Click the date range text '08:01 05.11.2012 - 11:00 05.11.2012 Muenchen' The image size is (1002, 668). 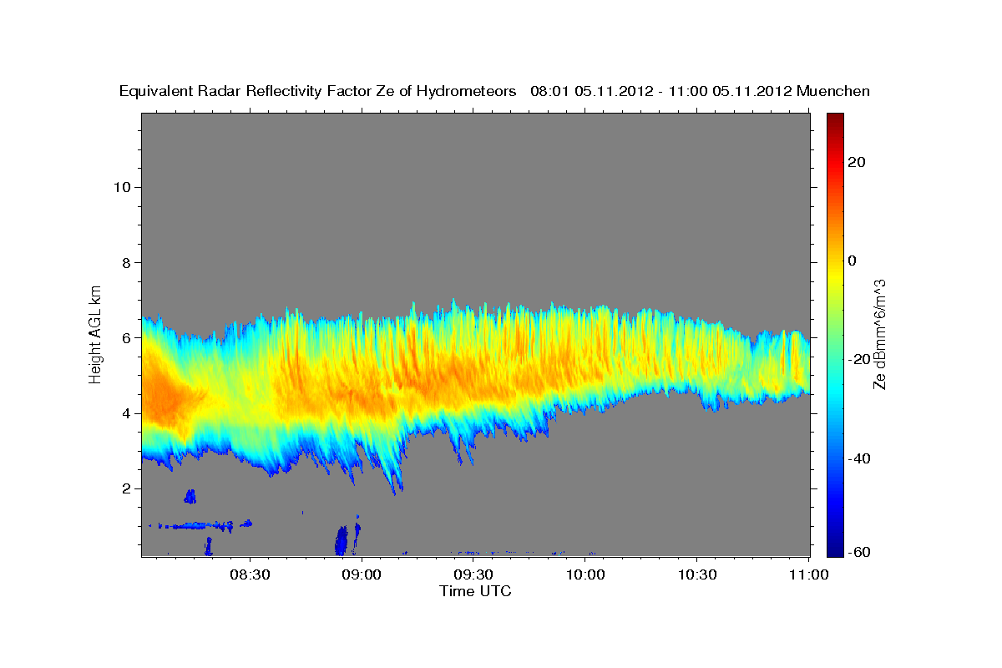(701, 91)
